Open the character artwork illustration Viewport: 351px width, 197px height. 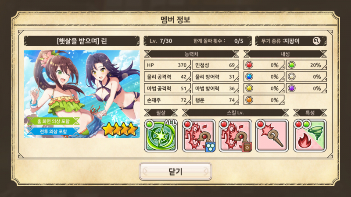pos(82,94)
